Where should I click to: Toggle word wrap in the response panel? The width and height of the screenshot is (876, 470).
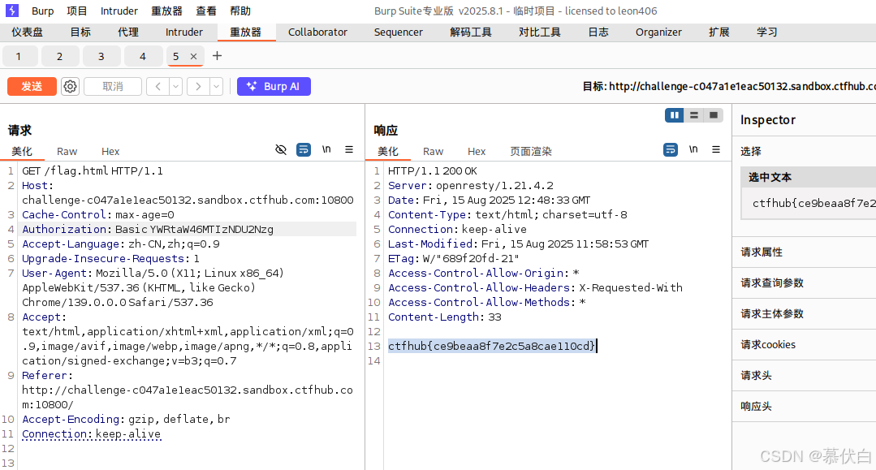click(x=671, y=149)
